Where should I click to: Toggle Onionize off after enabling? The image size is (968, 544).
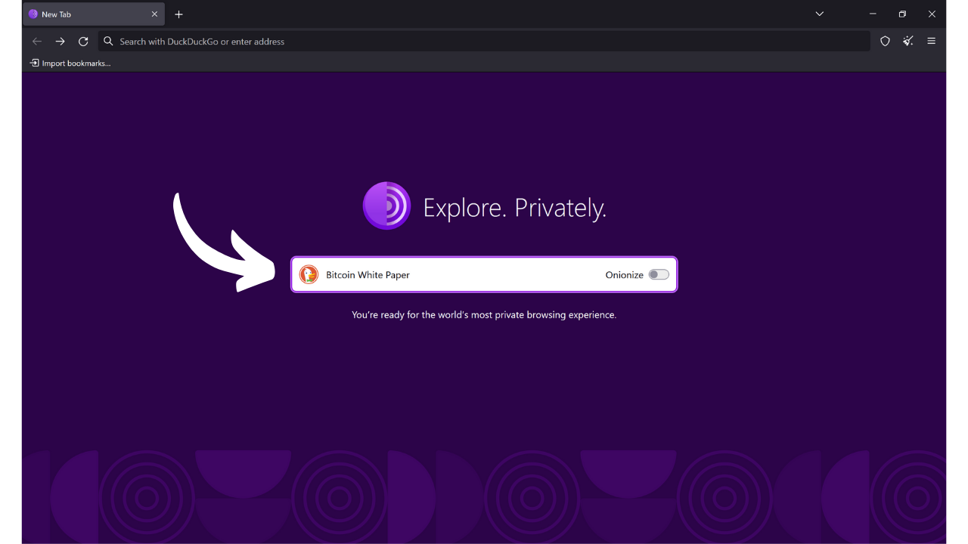point(659,274)
